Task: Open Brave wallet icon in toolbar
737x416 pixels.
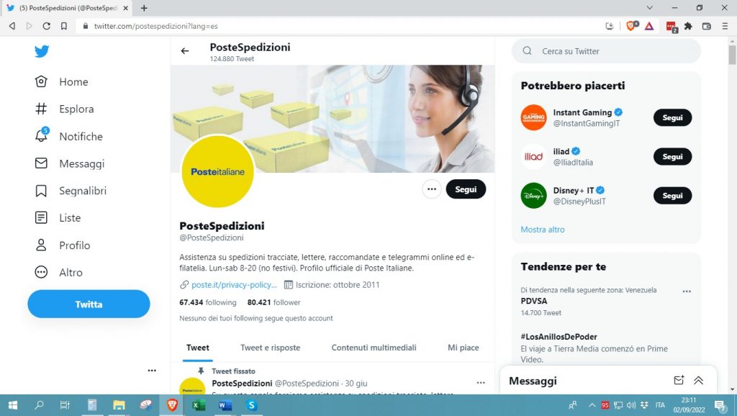Action: [707, 27]
